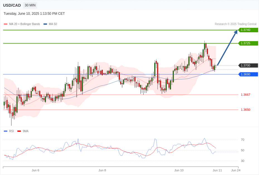Image resolution: width=259 pixels, height=175 pixels.
Task: Click the RSI blue legend swatch
Action: click(6, 131)
